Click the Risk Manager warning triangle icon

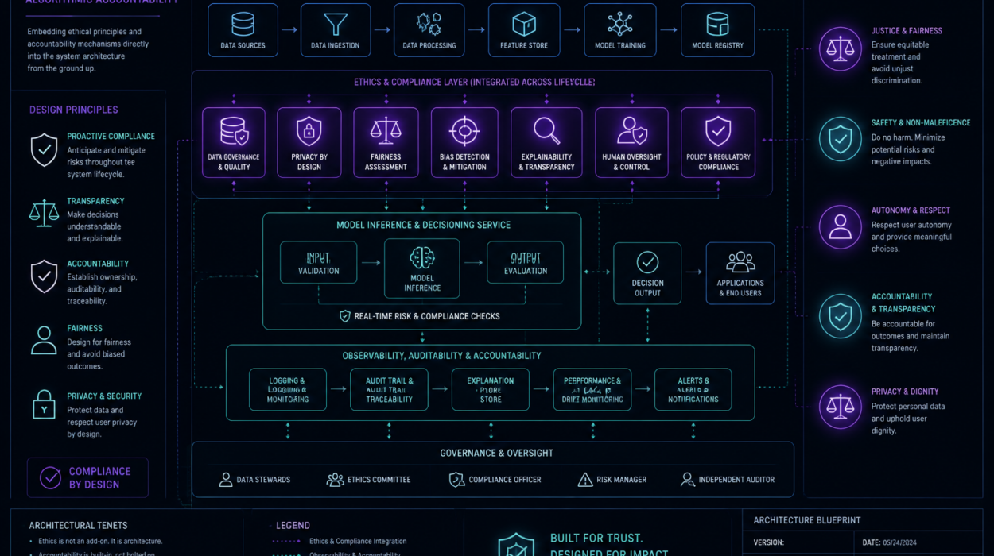585,480
